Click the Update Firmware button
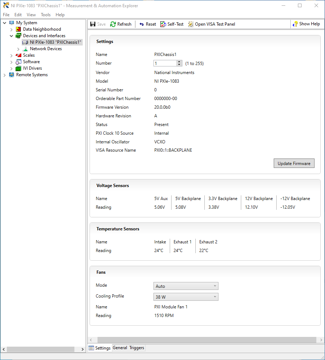Viewport: 325px width, 360px height. 294,163
